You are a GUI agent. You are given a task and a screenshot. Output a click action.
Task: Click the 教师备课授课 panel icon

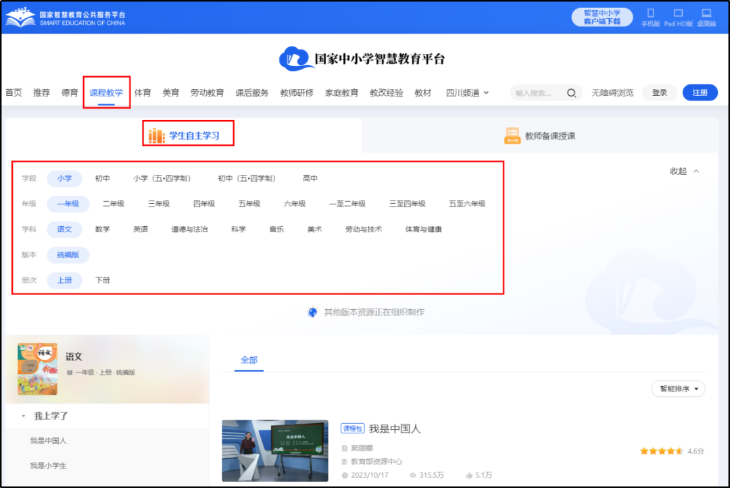512,135
